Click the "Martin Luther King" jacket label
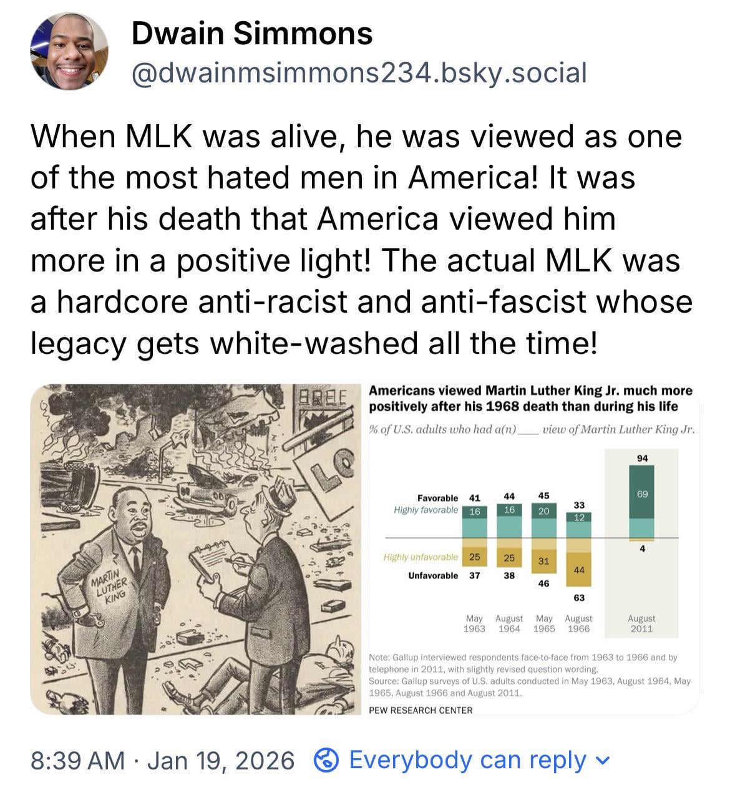The image size is (730, 790). pyautogui.click(x=110, y=588)
